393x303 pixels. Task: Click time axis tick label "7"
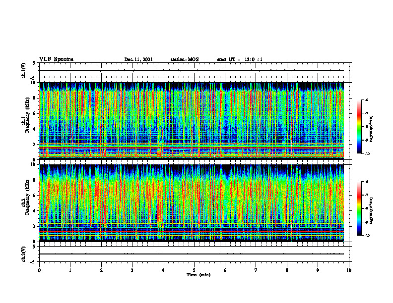click(x=256, y=270)
